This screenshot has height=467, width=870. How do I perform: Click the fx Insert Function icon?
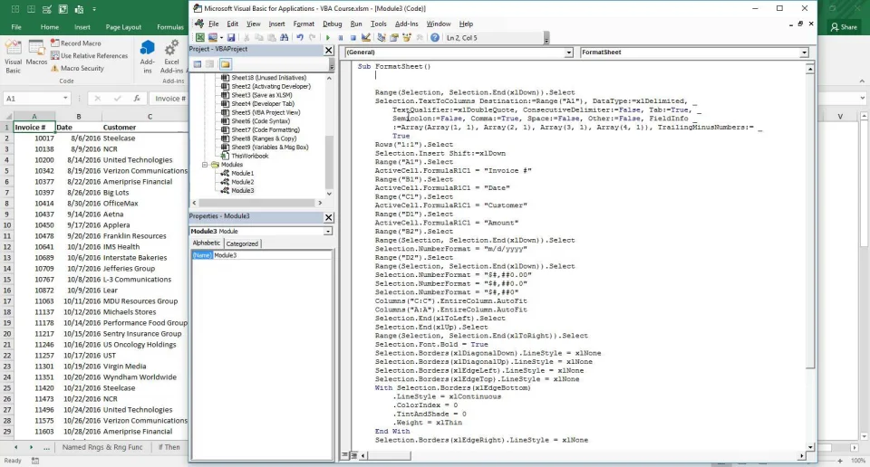click(137, 98)
